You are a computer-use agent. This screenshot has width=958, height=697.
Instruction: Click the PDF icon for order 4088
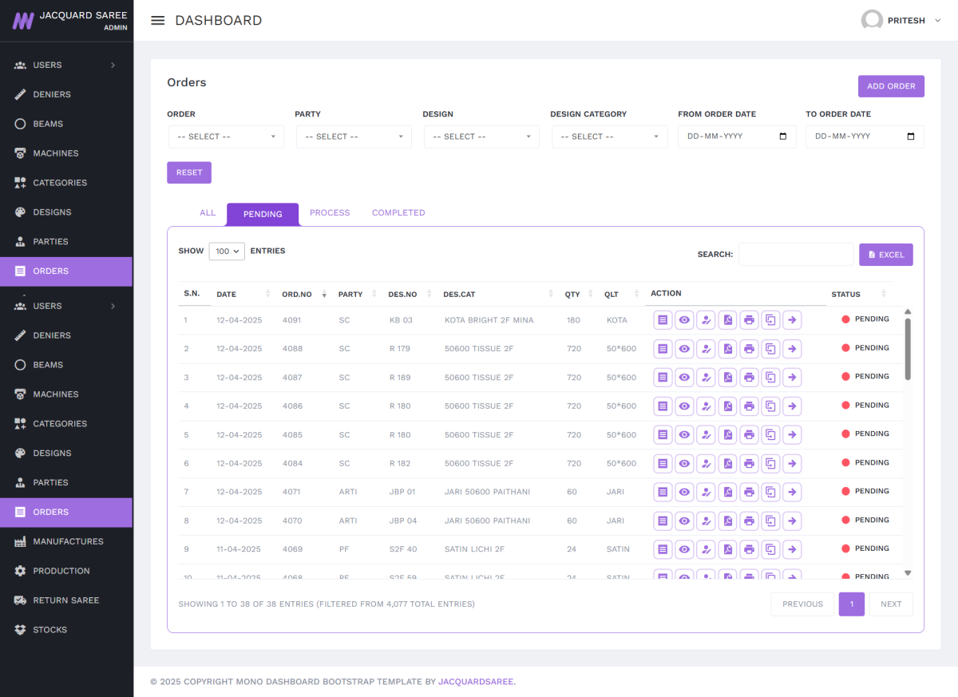pyautogui.click(x=727, y=349)
